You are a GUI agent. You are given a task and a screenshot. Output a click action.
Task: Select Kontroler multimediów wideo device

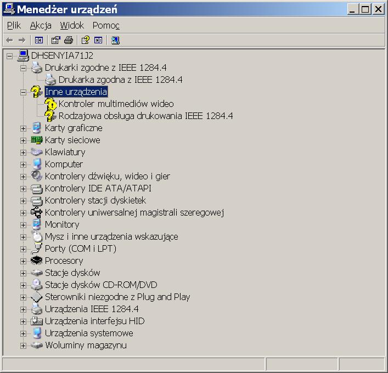click(116, 104)
